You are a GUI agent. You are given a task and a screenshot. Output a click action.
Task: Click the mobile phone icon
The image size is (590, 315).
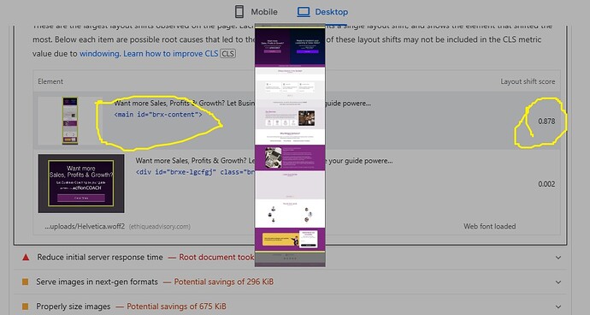click(239, 12)
